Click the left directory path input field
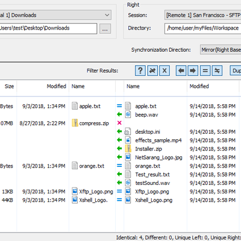Image resolution: width=241 pixels, height=241 pixels. coord(48,28)
